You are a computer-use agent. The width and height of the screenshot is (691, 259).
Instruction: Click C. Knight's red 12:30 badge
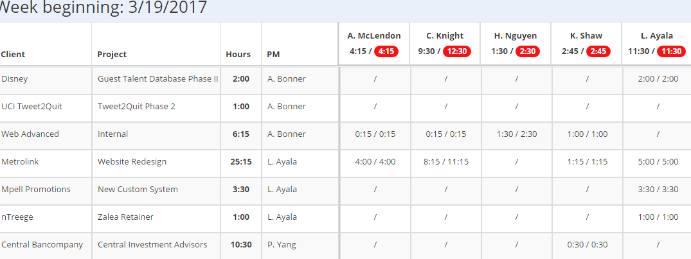pos(457,51)
